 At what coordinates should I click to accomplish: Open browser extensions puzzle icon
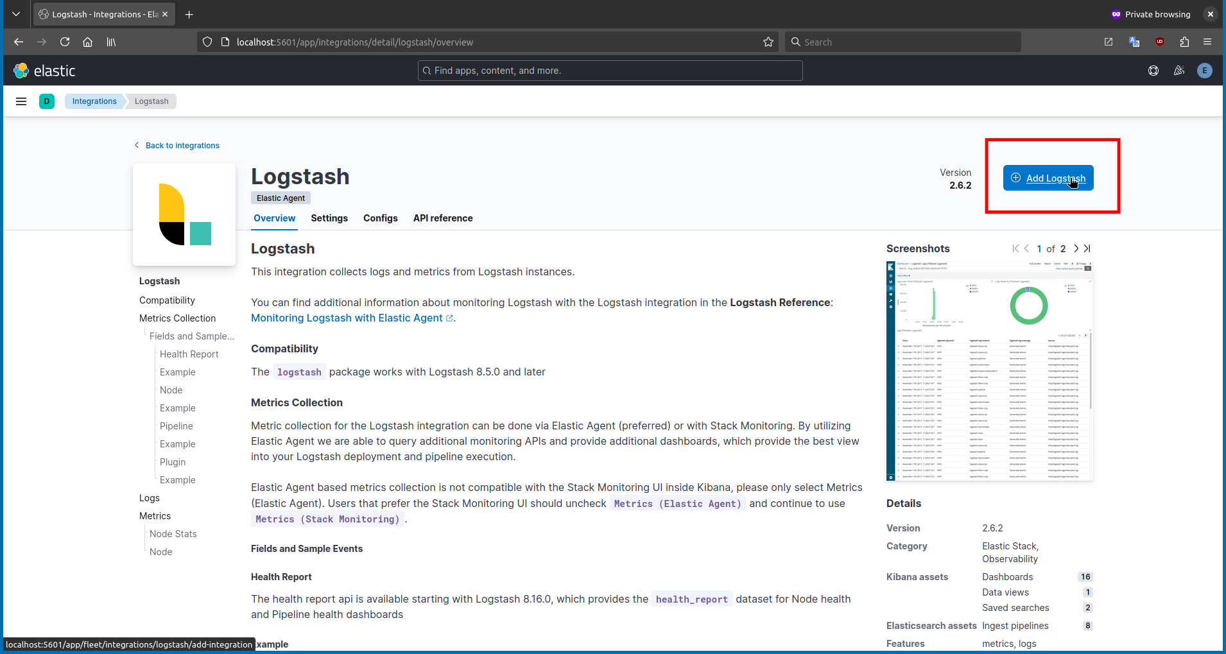pos(1184,42)
